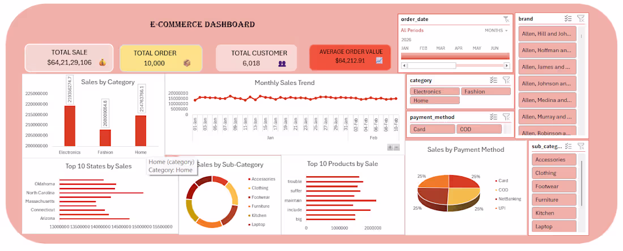This screenshot has height=251, width=623.
Task: Filter payment_method slicer by Card
Action: (x=432, y=129)
